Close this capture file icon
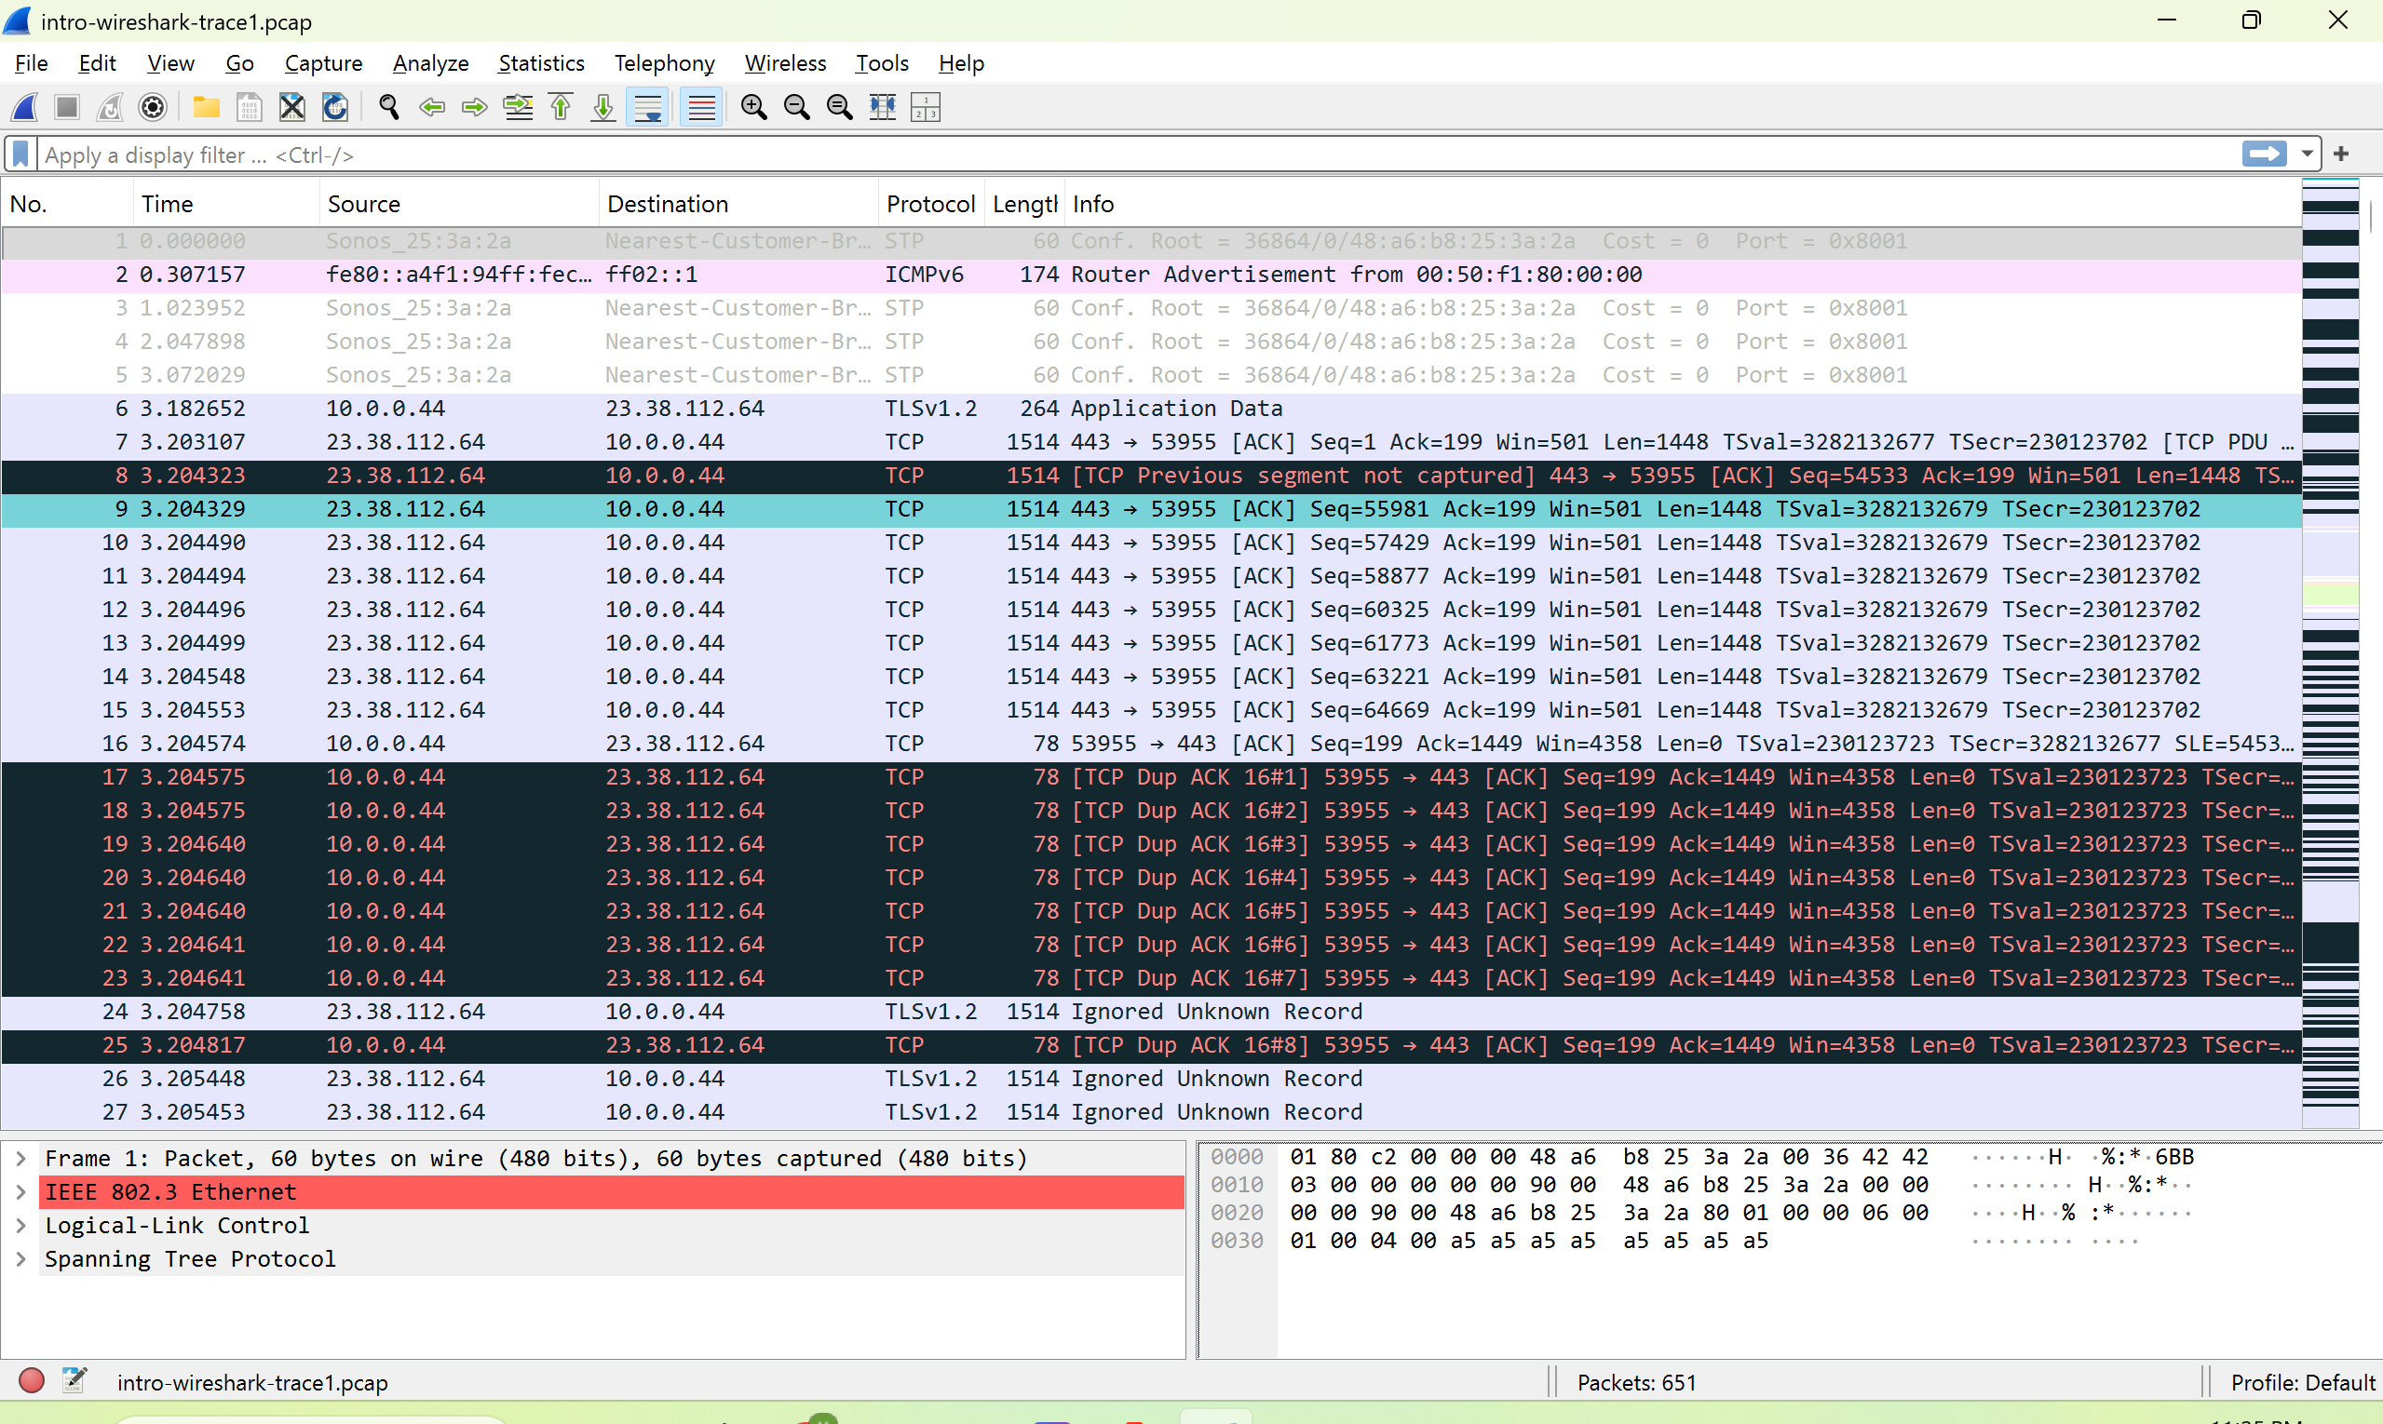The image size is (2383, 1424). (291, 106)
